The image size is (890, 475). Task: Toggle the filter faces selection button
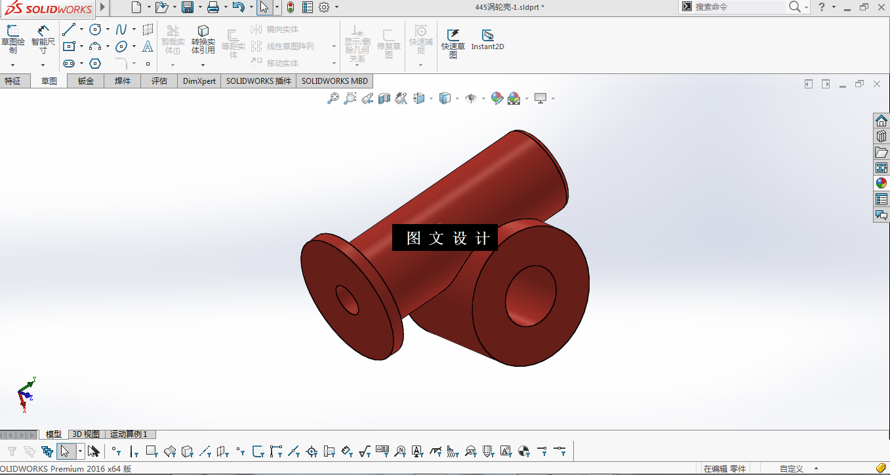pyautogui.click(x=152, y=451)
